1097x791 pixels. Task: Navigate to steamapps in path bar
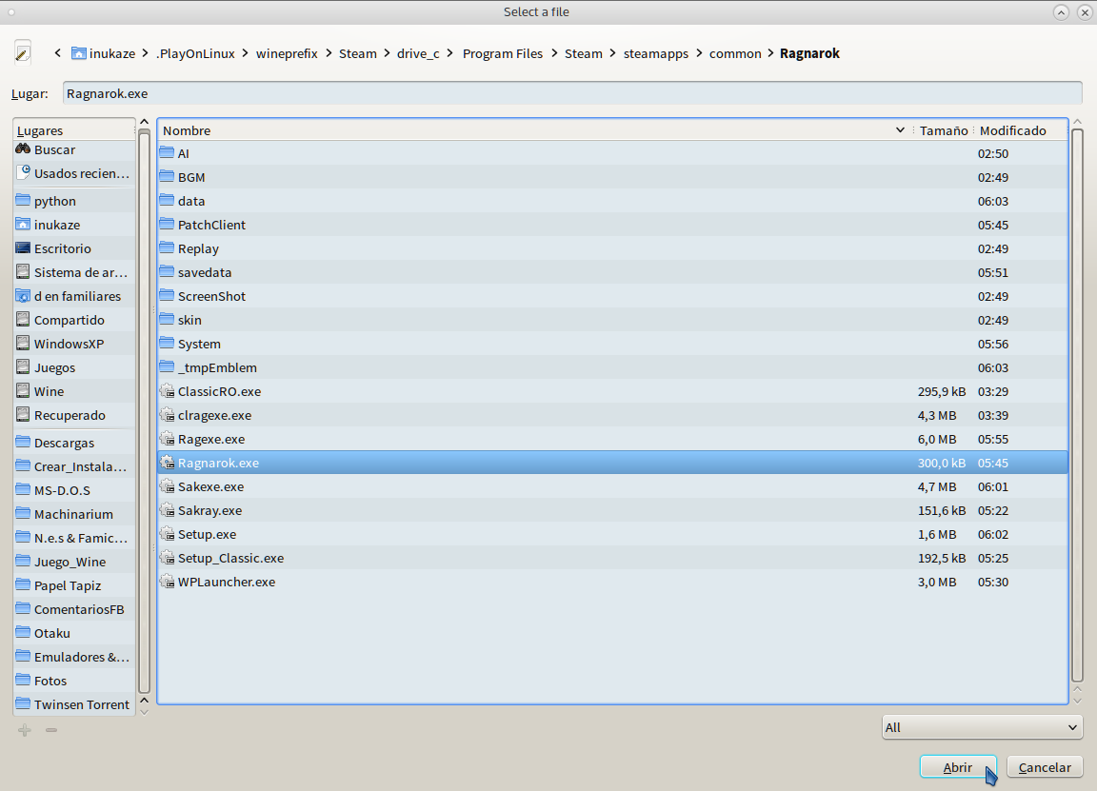[655, 53]
